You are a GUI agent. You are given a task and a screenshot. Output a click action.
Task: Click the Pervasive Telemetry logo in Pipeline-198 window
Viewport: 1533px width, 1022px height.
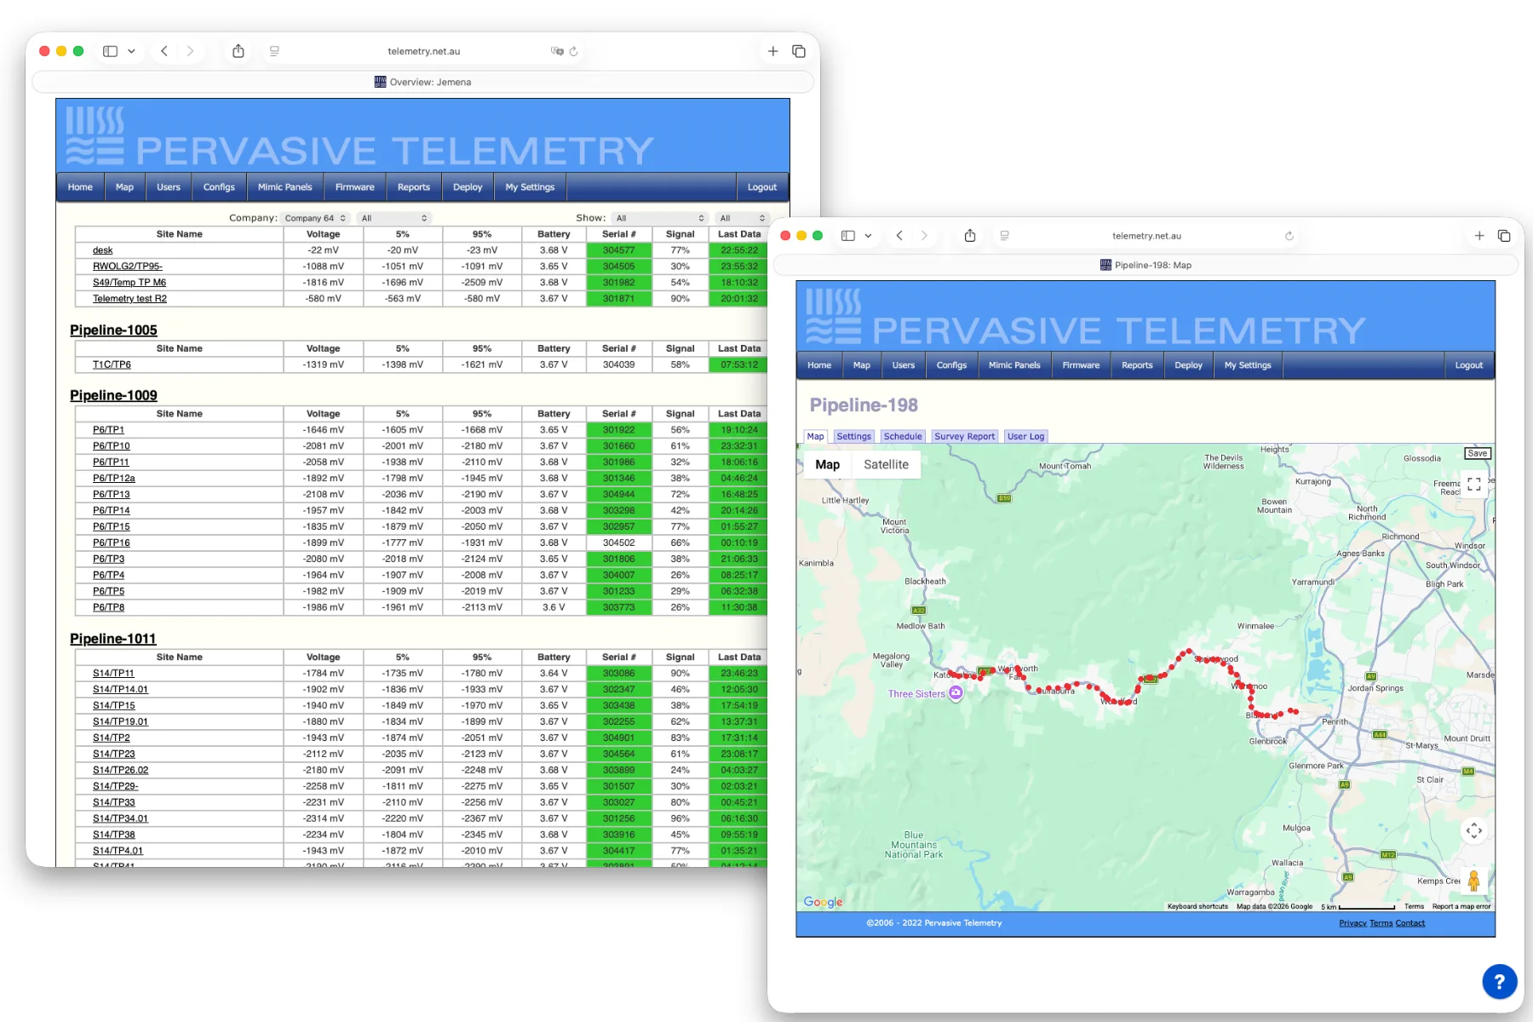pyautogui.click(x=1086, y=316)
